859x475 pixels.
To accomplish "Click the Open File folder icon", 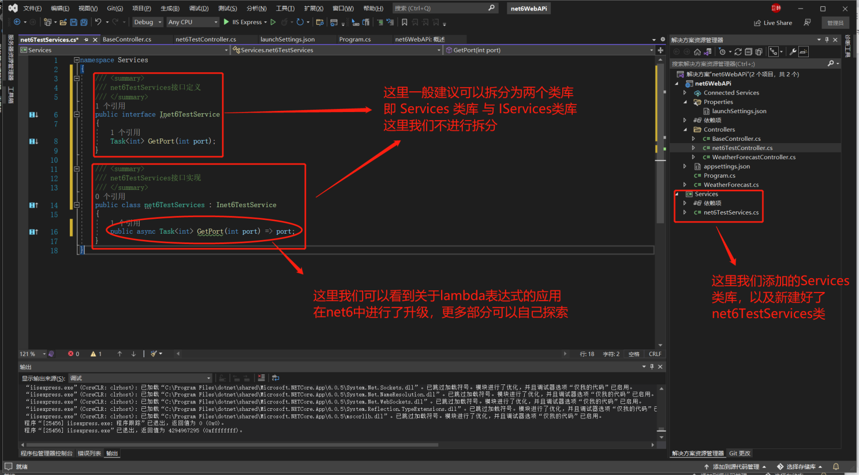I will [x=63, y=22].
